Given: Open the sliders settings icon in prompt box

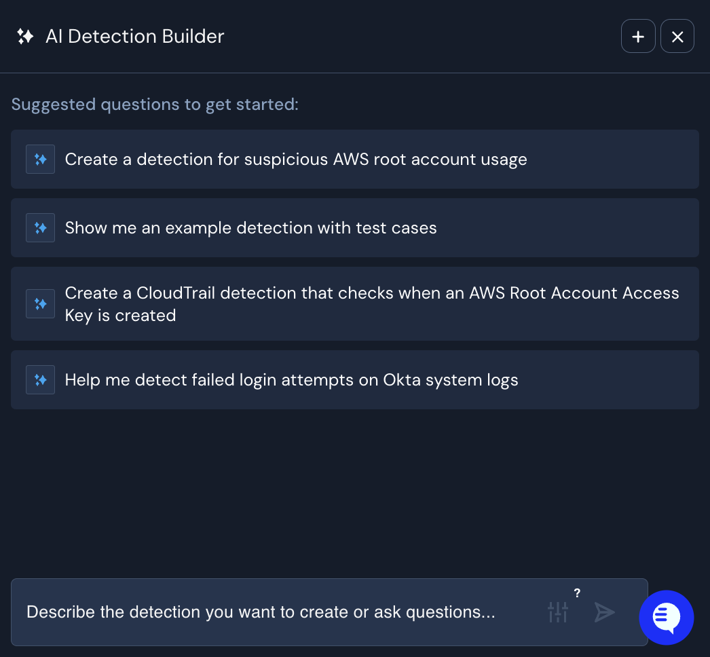Looking at the screenshot, I should tap(557, 612).
